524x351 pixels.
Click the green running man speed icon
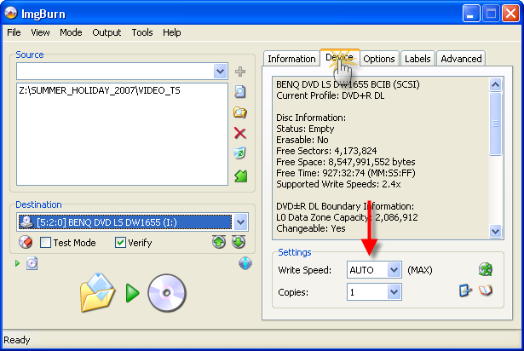click(x=486, y=269)
